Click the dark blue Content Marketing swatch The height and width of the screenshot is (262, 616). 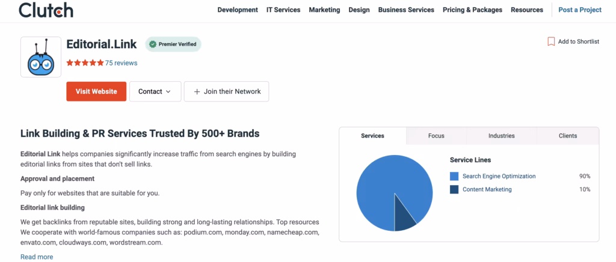[x=454, y=189]
